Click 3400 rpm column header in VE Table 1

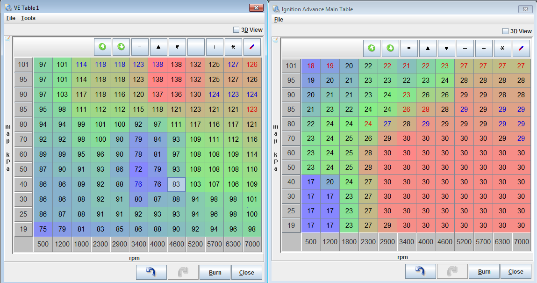click(138, 244)
